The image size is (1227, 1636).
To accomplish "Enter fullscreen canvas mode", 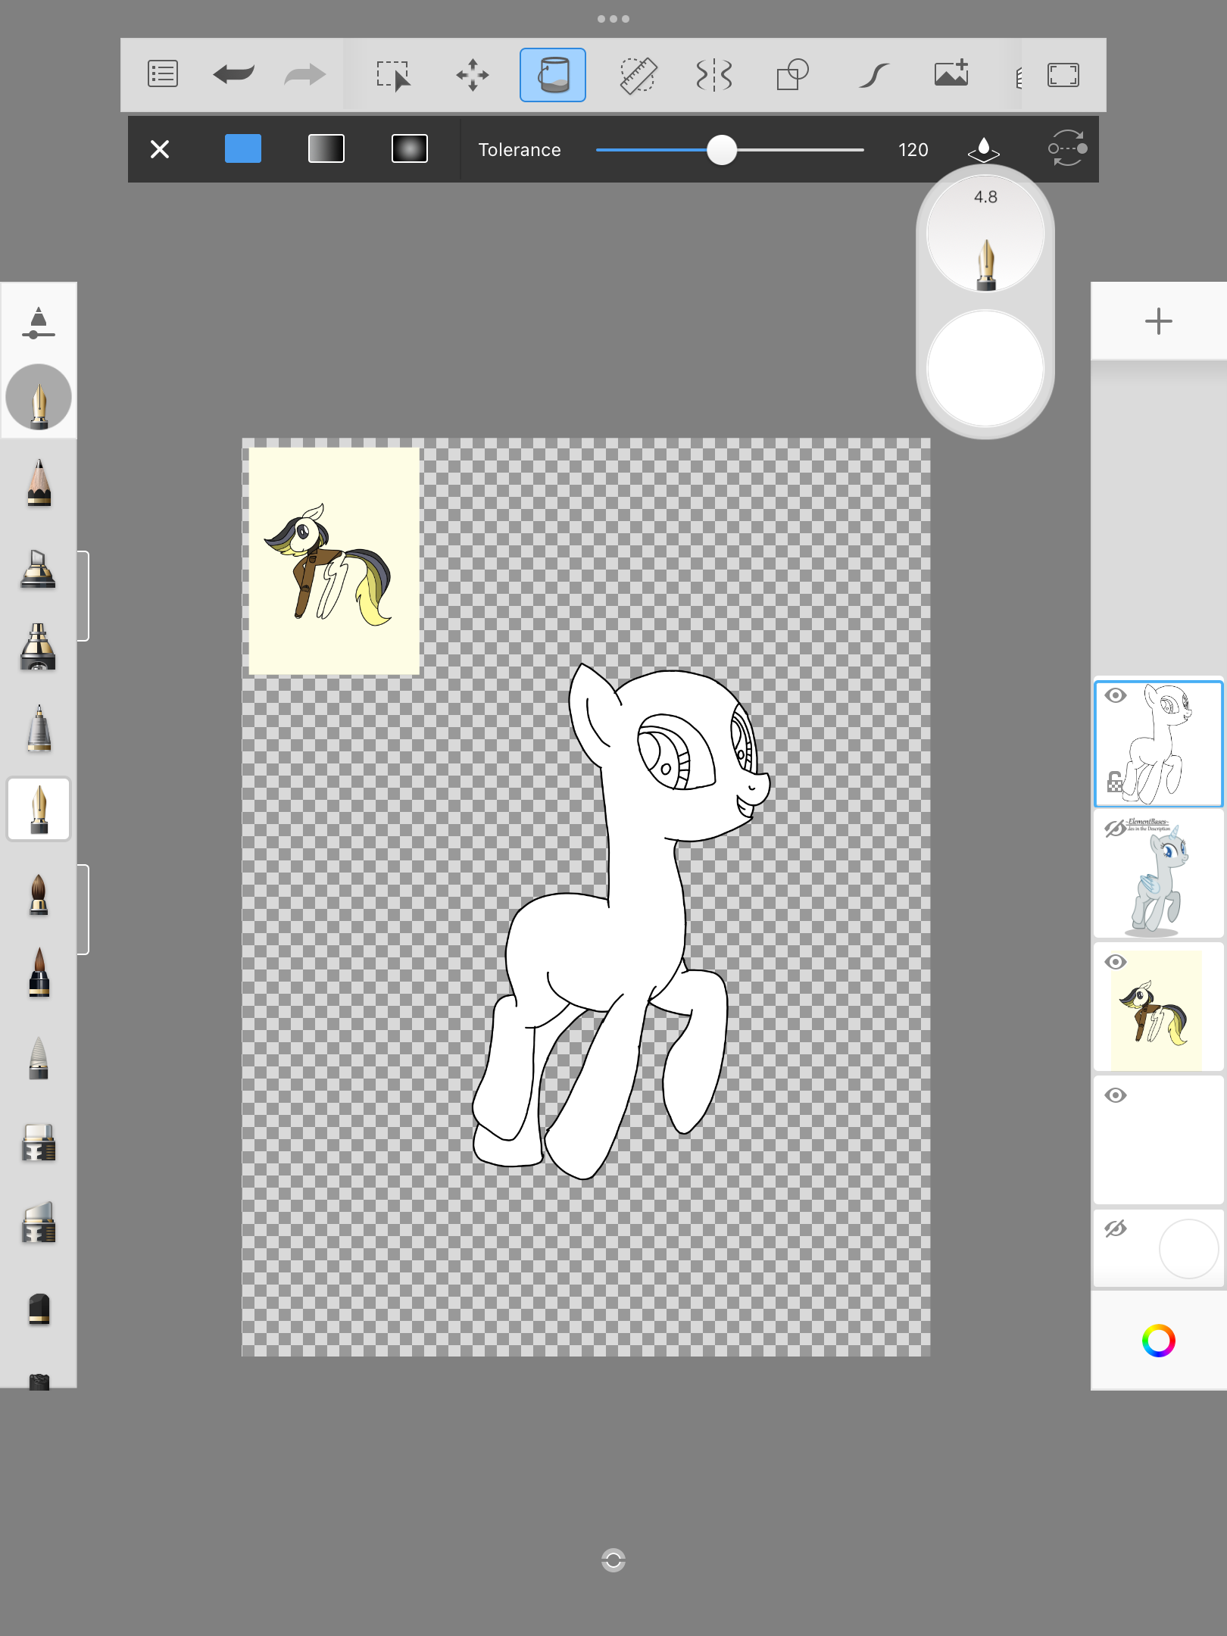I will [1063, 75].
